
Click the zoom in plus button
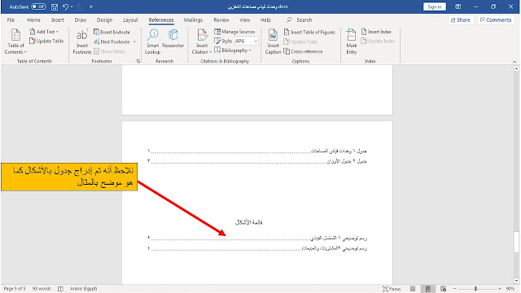(499, 289)
